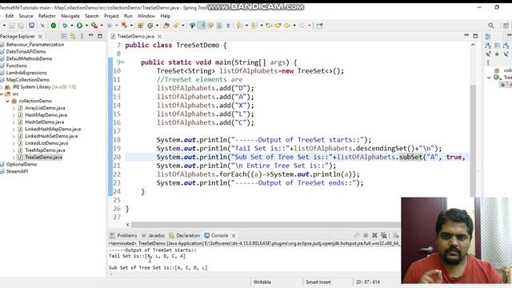Screen dimensions: 512x288
Task: Start debugging with the Debug bug icon
Action: click(x=65, y=26)
